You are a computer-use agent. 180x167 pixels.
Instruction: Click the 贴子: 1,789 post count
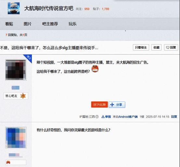[101, 9]
